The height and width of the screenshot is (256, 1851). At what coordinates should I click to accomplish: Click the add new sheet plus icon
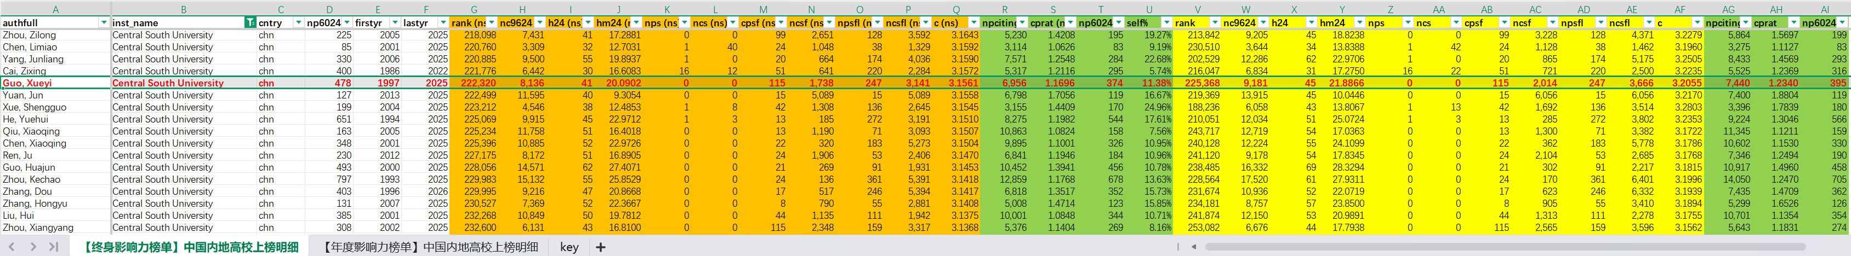600,247
